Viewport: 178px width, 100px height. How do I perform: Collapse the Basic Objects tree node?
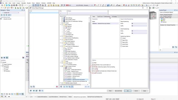(61, 25)
